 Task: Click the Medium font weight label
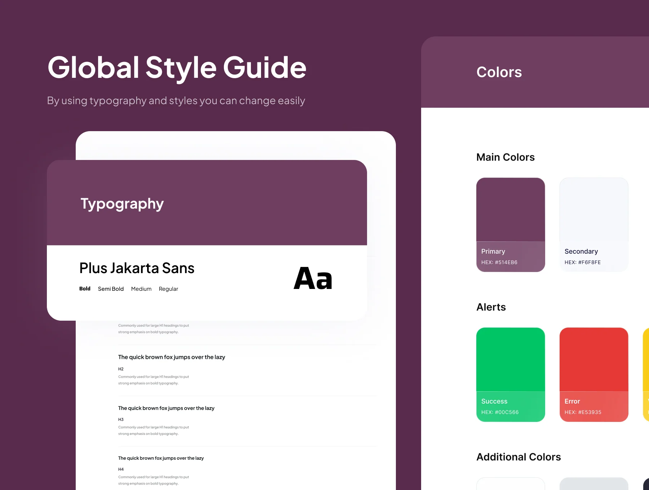[x=141, y=289]
